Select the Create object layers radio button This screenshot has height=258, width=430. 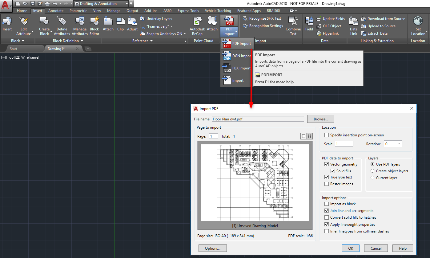click(372, 171)
